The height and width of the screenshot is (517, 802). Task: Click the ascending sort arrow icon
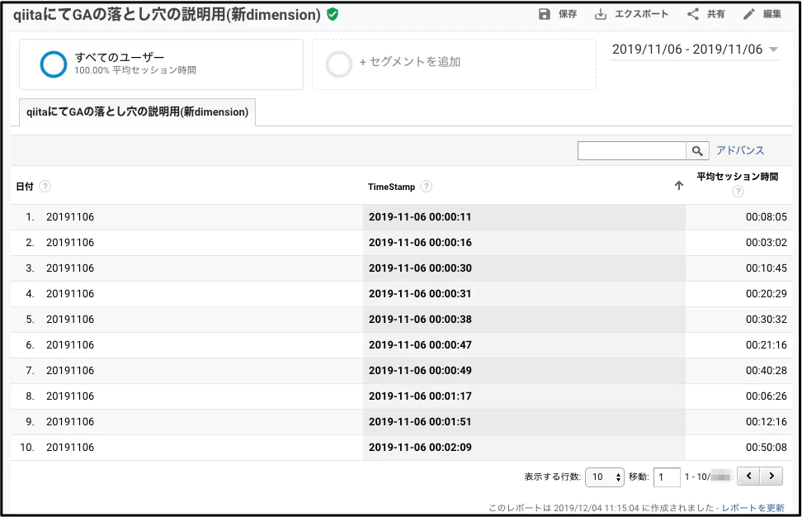coord(679,186)
